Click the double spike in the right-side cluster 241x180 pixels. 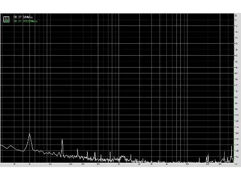pyautogui.click(x=208, y=155)
